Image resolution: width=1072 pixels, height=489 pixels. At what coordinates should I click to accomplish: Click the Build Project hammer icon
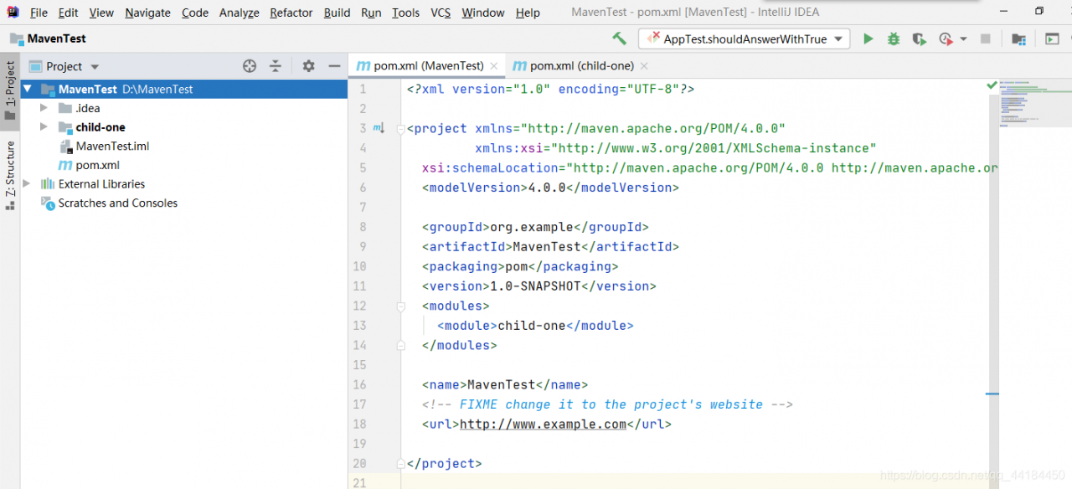click(619, 39)
